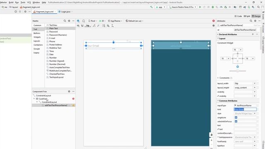Search the Palette with magnifier icon
265x149 pixels.
coord(65,21)
